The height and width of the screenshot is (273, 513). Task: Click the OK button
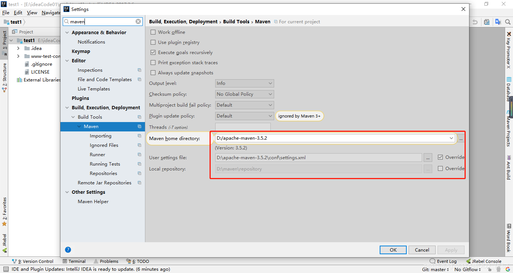tap(393, 250)
